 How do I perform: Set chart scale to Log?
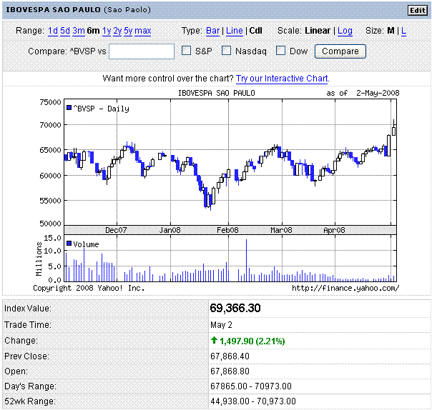tap(345, 31)
